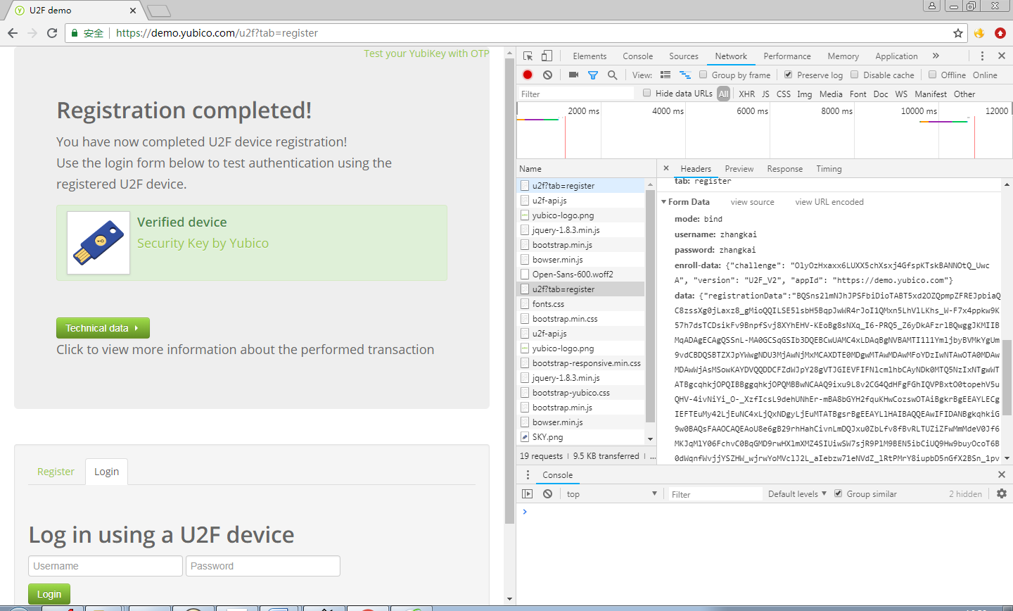
Task: Click the red record network log button
Action: click(x=528, y=75)
